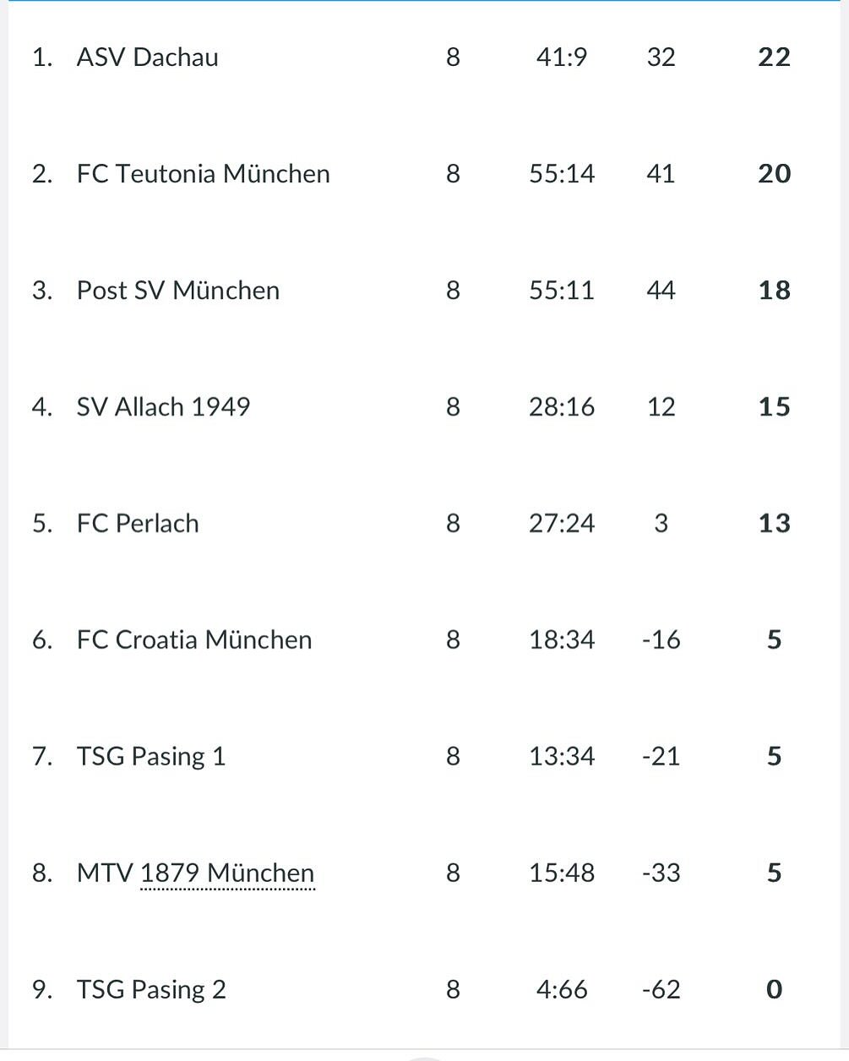Select goal difference 44 in the third row

pyautogui.click(x=661, y=291)
